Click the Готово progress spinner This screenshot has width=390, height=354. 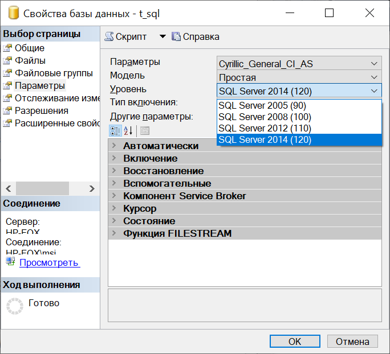pyautogui.click(x=15, y=306)
